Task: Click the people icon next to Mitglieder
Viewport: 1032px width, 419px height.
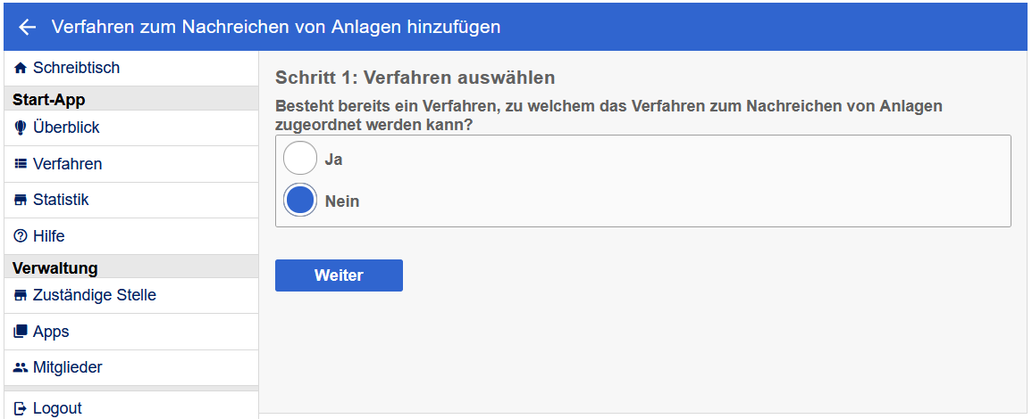Action: point(21,368)
